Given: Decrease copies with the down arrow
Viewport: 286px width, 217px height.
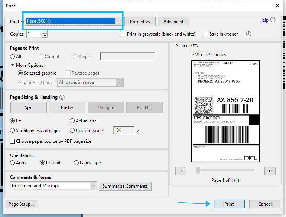Looking at the screenshot, I should pos(45,36).
